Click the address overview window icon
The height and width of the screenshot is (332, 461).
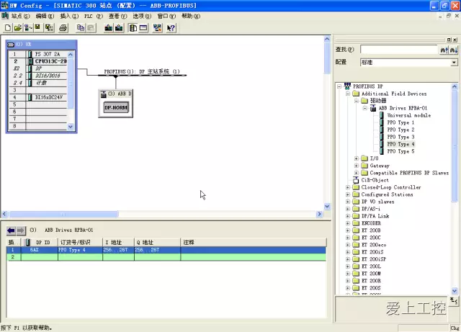click(143, 28)
